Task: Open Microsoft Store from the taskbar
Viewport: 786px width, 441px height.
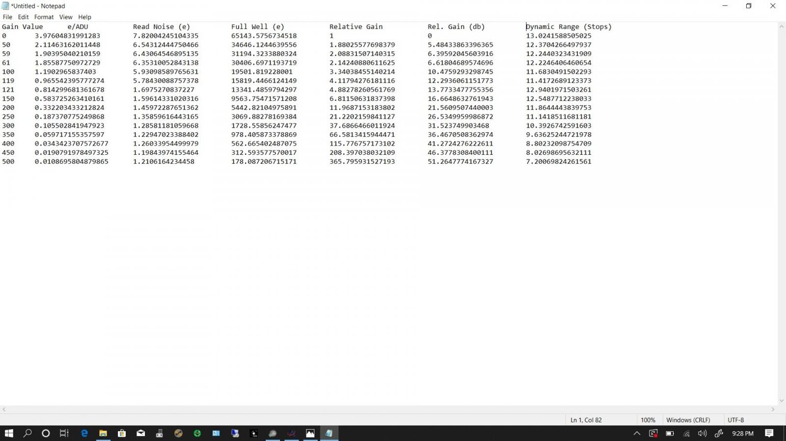Action: [x=122, y=433]
